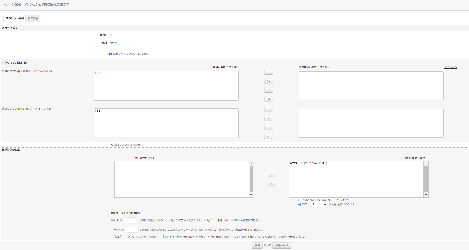469x250 pixels.
Task: Click the '>' arrow for monitor-down actions
Action: pyautogui.click(x=268, y=72)
